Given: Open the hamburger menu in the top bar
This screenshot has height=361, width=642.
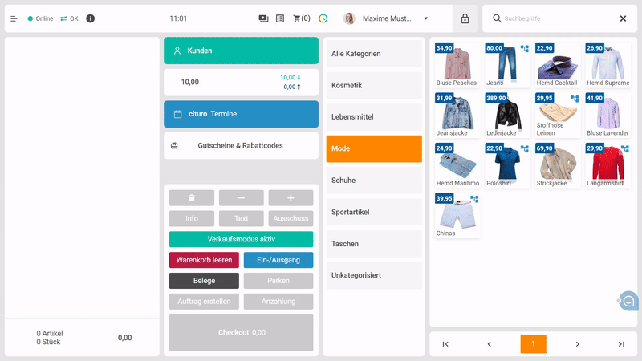Looking at the screenshot, I should tap(14, 18).
